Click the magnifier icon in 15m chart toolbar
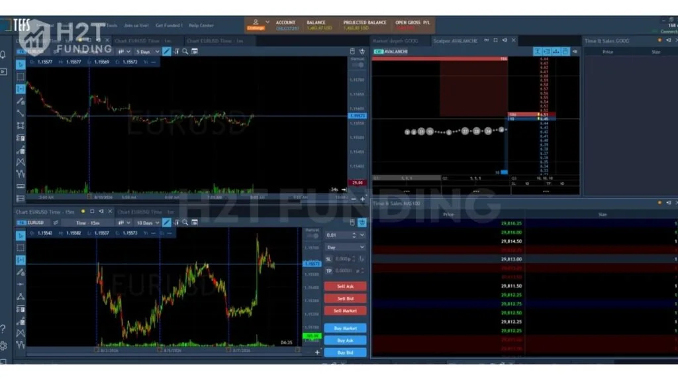 (x=185, y=223)
